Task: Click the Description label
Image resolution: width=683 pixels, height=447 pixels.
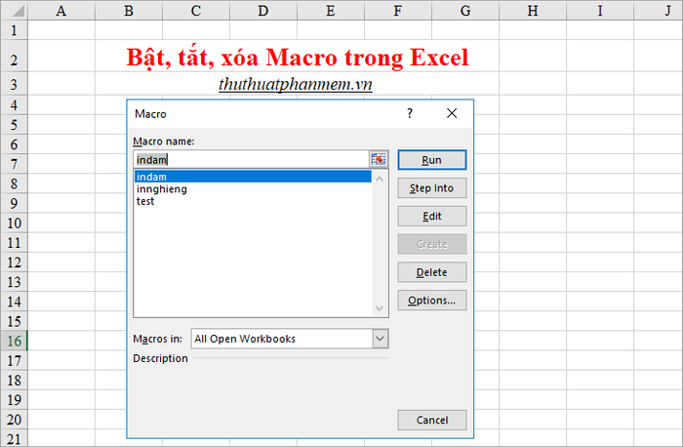Action: (160, 358)
